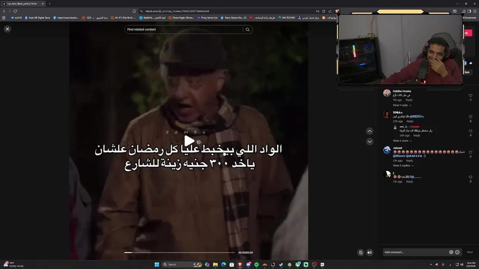Screen dimensions: 479x269
Task: Reply to Habiba Osama's comment
Action: 409,100
